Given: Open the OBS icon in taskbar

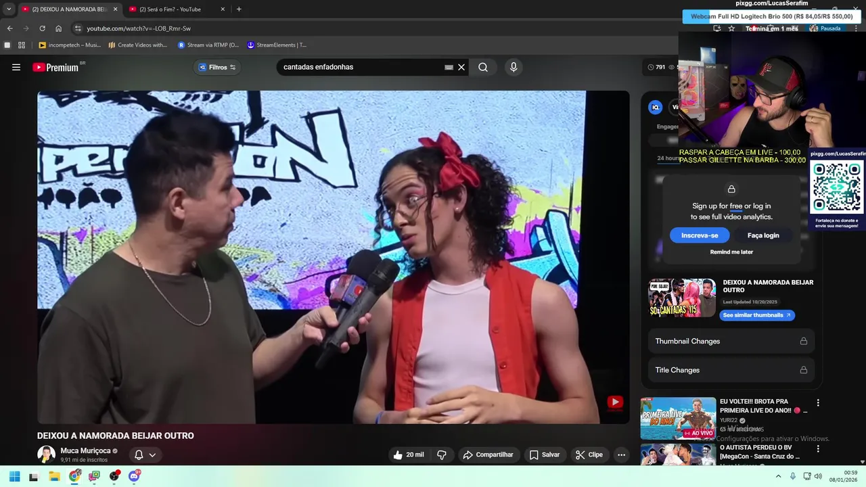Looking at the screenshot, I should click(114, 476).
